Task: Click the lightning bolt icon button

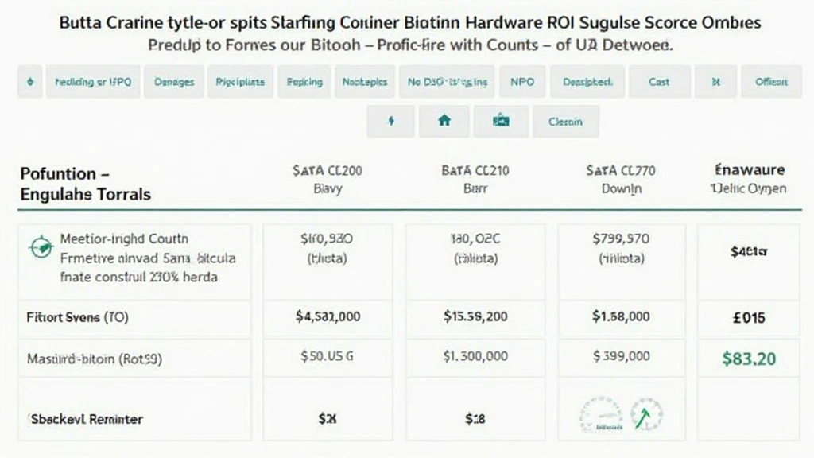Action: point(390,122)
